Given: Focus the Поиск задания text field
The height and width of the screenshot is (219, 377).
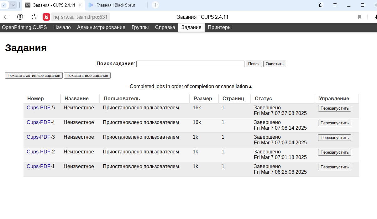Looking at the screenshot, I should 190,64.
